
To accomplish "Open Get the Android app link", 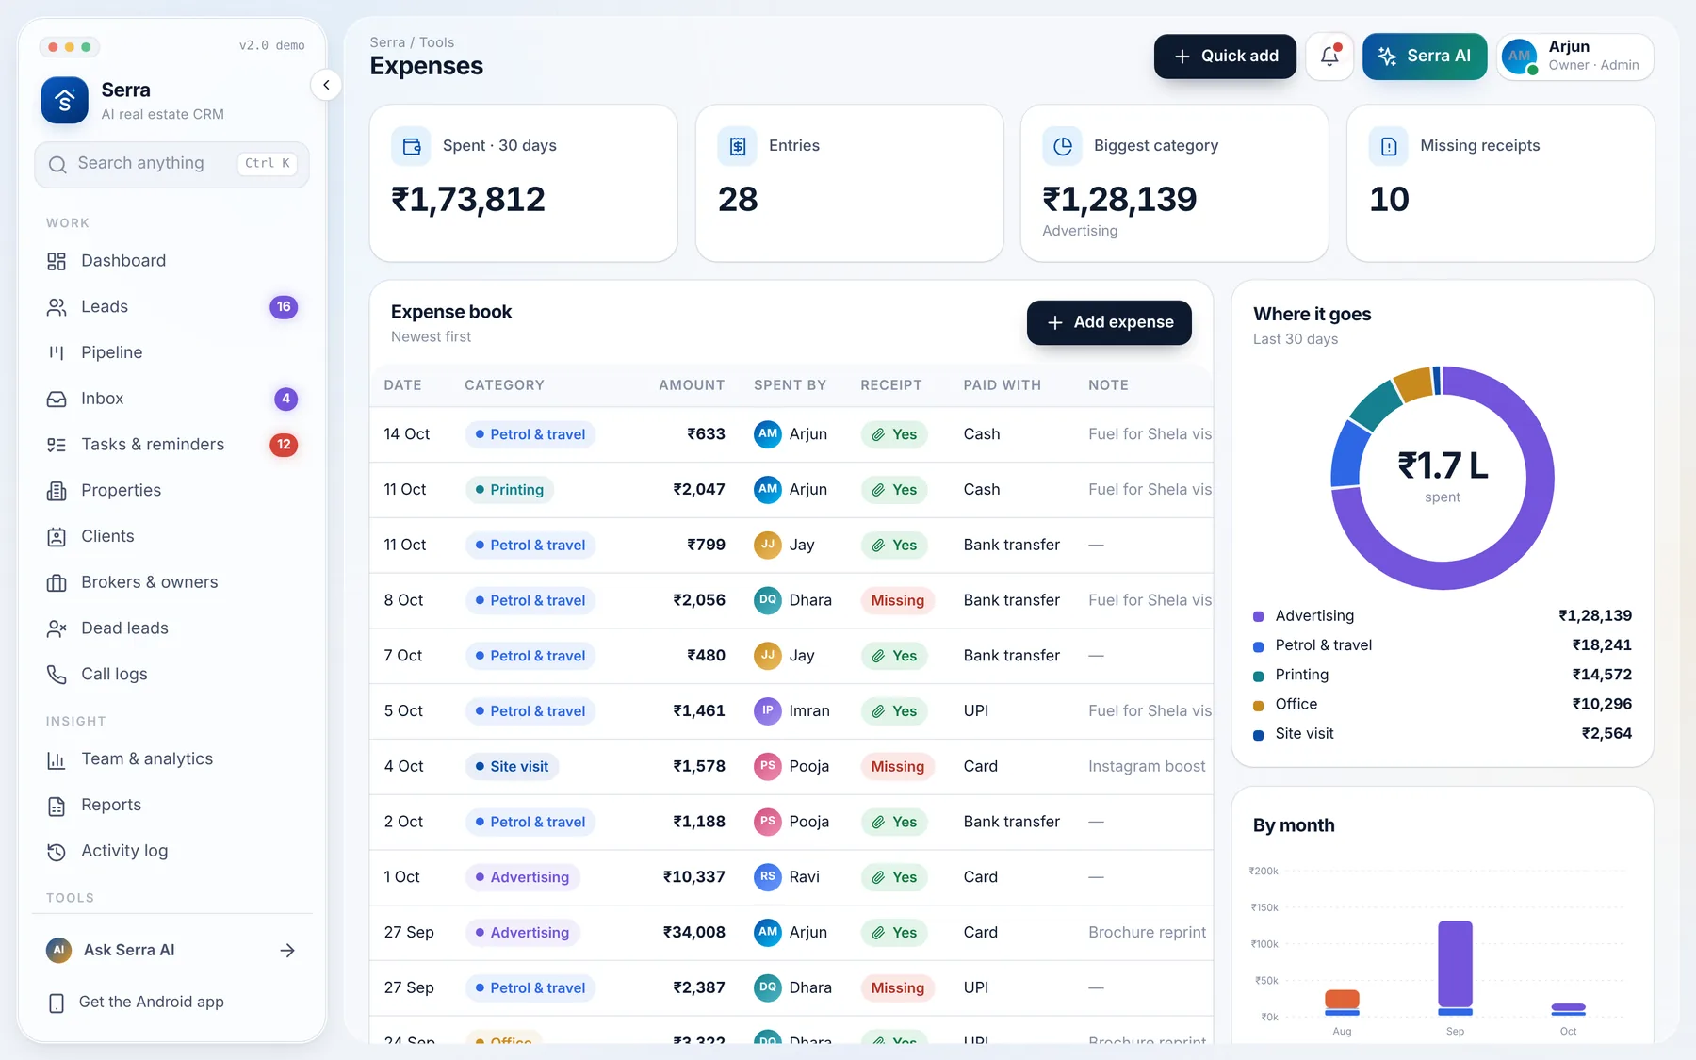I will pyautogui.click(x=171, y=1003).
